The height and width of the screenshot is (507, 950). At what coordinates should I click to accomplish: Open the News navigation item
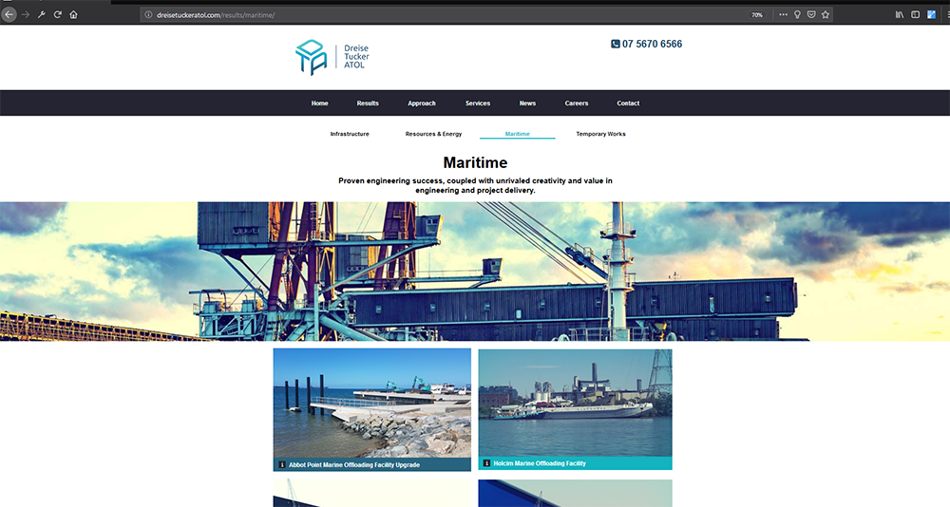pyautogui.click(x=527, y=103)
